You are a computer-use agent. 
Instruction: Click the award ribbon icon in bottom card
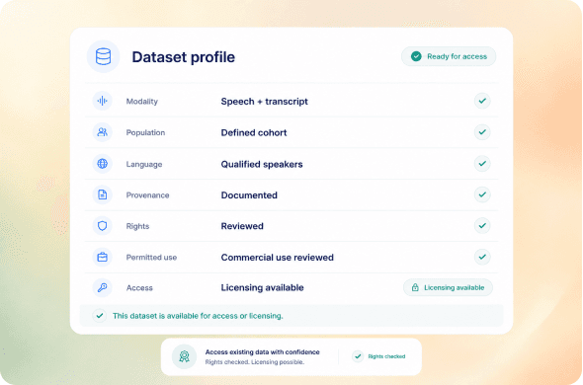184,356
